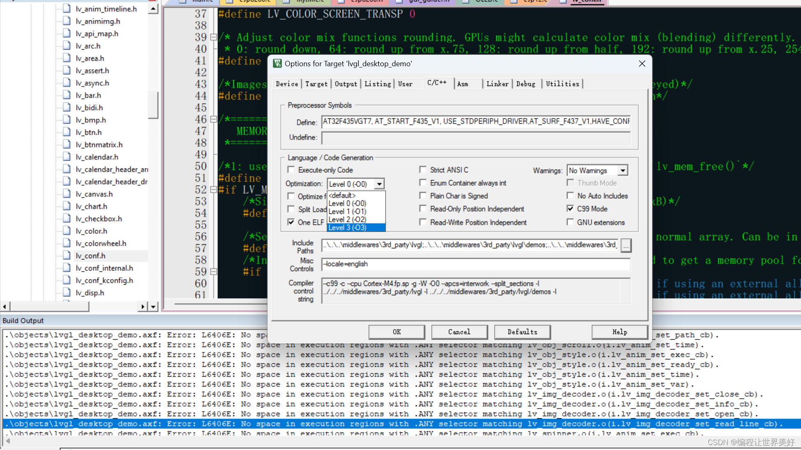Click the Defaults button
801x450 pixels.
(x=522, y=332)
